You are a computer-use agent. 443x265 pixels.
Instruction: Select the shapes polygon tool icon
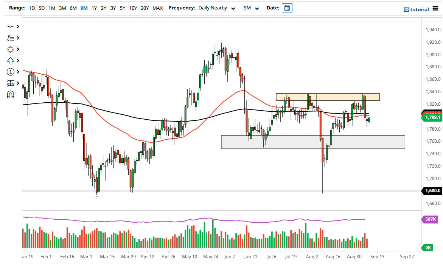click(10, 49)
